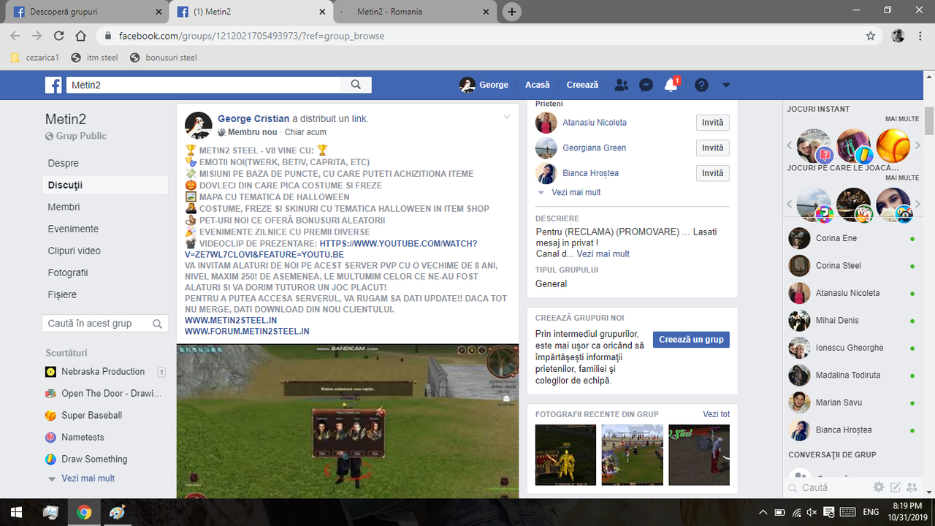Open the third instant game icon
This screenshot has width=935, height=526.
point(893,146)
